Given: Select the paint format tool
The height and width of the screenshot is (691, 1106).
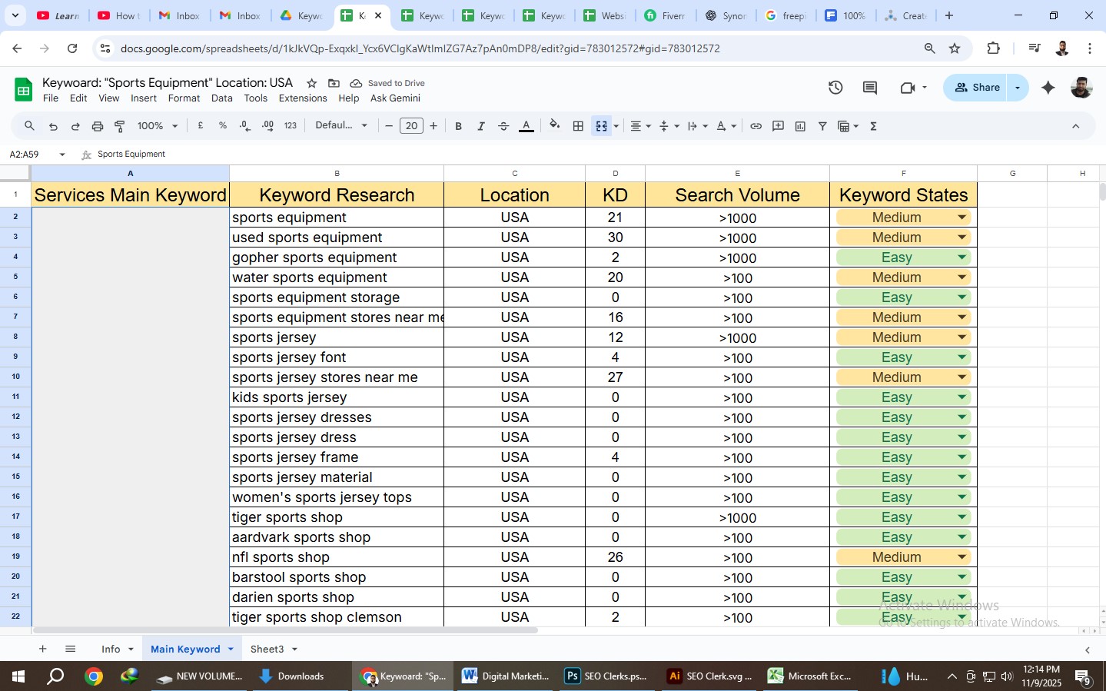Looking at the screenshot, I should click(x=120, y=125).
